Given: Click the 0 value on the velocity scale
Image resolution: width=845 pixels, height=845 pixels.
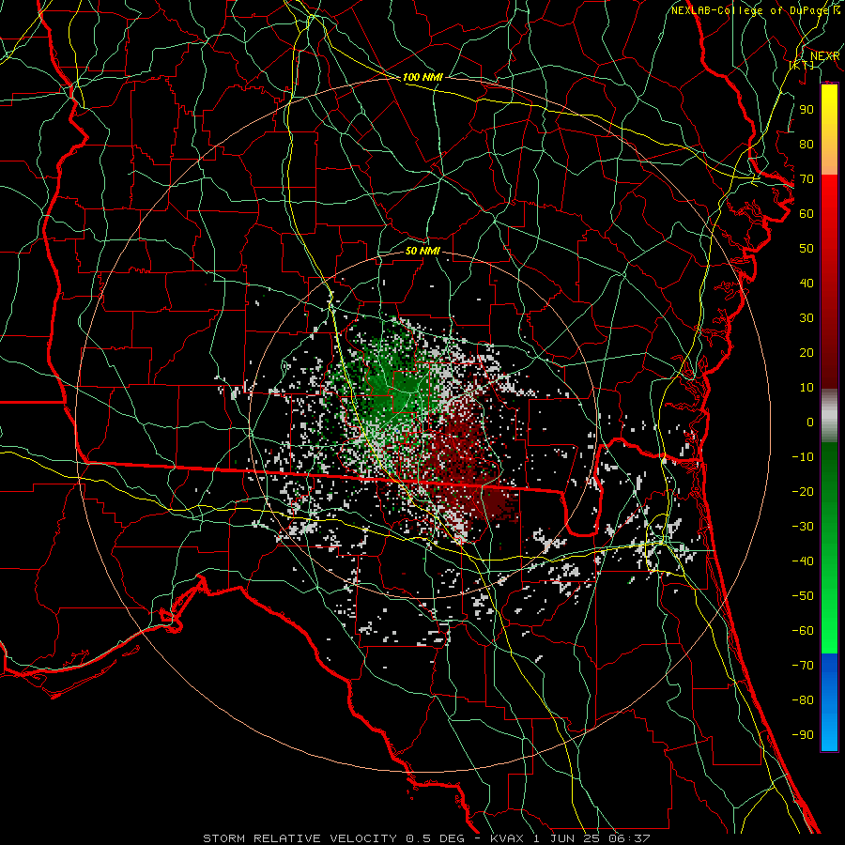Looking at the screenshot, I should (x=810, y=422).
